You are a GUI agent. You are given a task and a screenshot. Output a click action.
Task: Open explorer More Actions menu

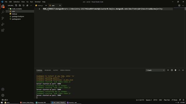(x=31, y=5)
